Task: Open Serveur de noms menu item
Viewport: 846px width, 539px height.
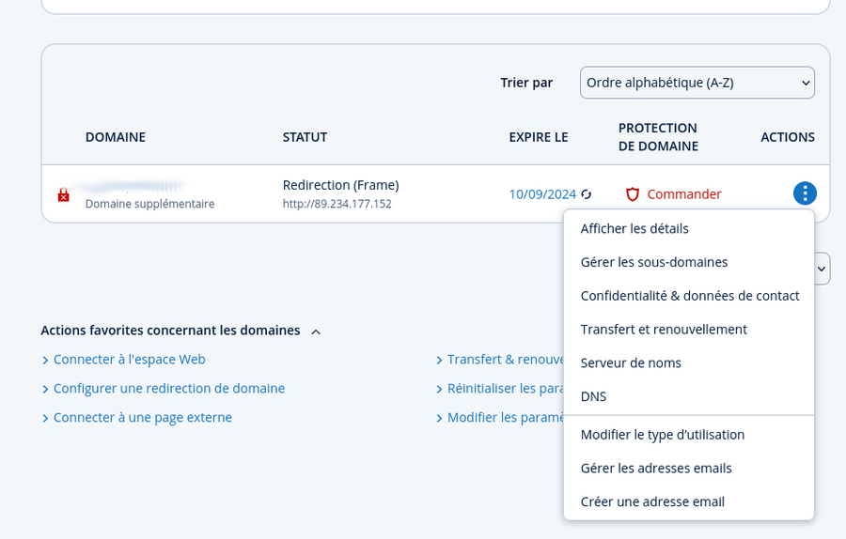Action: click(x=631, y=363)
